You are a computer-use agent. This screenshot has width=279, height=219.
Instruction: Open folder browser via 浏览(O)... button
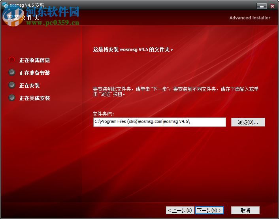click(x=248, y=122)
